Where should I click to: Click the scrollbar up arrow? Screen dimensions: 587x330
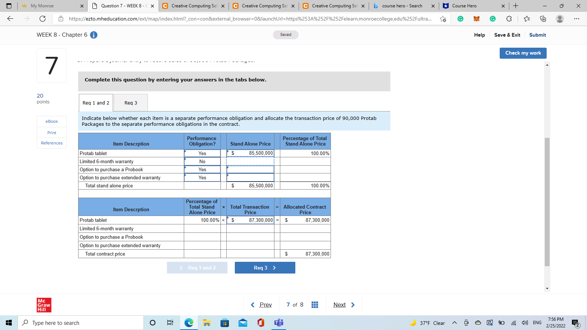tap(547, 65)
